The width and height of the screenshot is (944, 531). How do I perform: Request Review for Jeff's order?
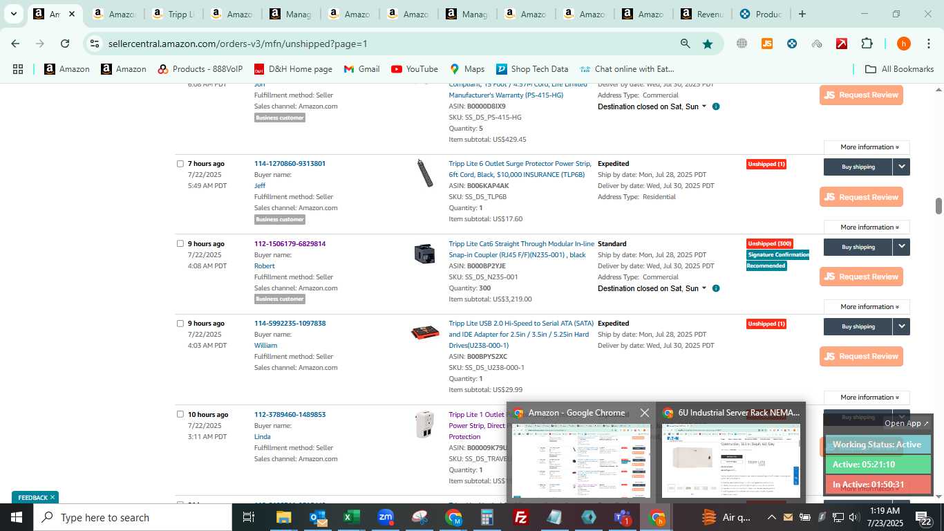(861, 197)
